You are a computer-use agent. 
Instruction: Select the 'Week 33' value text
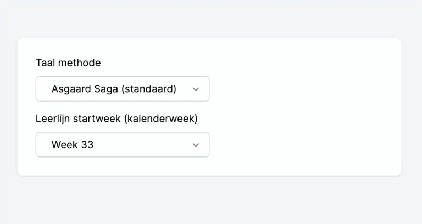[x=73, y=145]
